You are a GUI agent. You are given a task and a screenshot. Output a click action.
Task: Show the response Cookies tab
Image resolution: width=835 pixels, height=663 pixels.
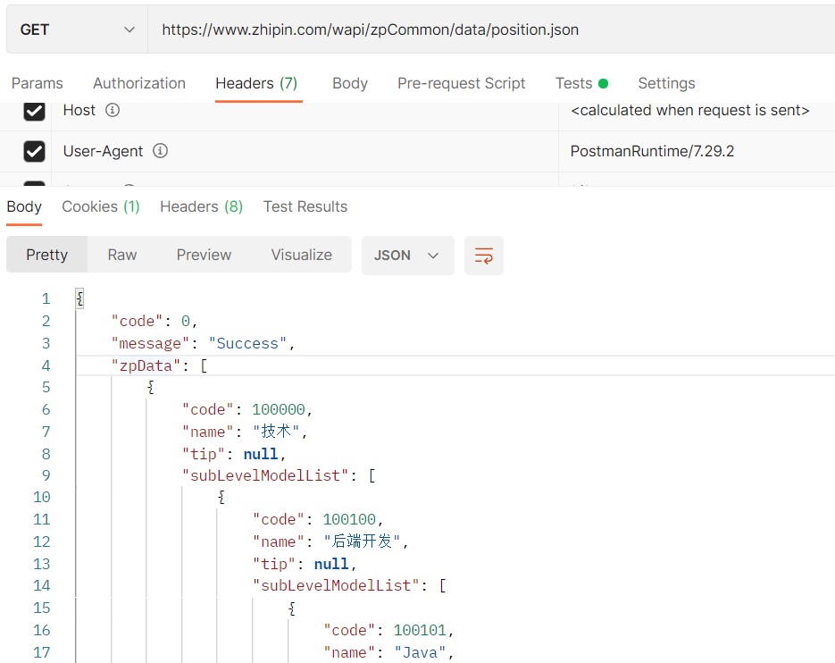tap(100, 206)
